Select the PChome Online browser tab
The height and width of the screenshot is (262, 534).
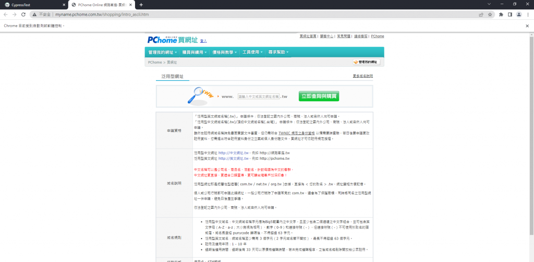pos(102,5)
